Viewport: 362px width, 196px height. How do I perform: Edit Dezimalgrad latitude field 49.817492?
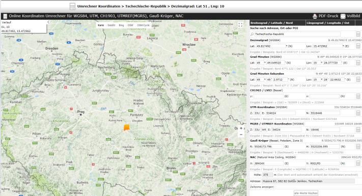point(271,46)
